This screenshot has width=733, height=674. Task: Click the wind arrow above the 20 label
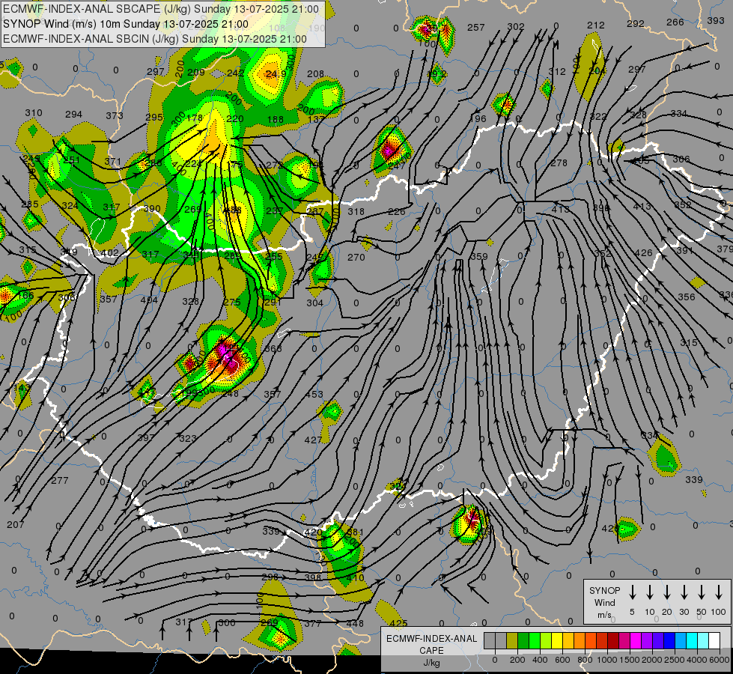[666, 592]
